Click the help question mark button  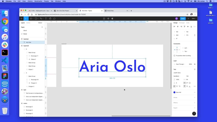click(x=194, y=114)
